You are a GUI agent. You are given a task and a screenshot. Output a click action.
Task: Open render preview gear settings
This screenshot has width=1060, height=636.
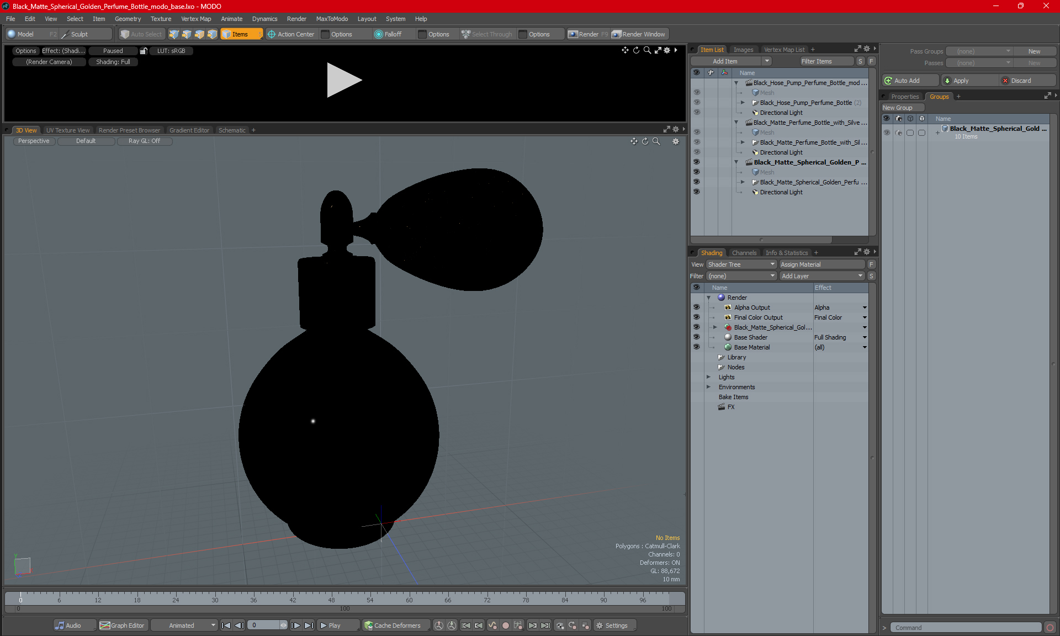pyautogui.click(x=667, y=50)
